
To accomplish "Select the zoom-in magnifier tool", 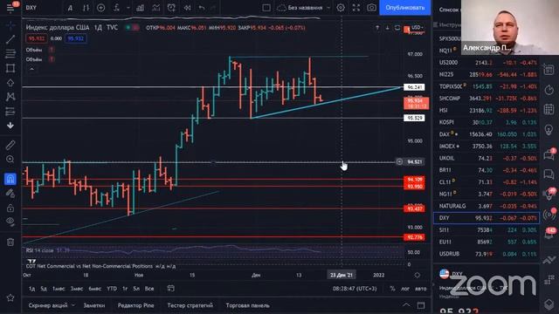I will [x=10, y=159].
